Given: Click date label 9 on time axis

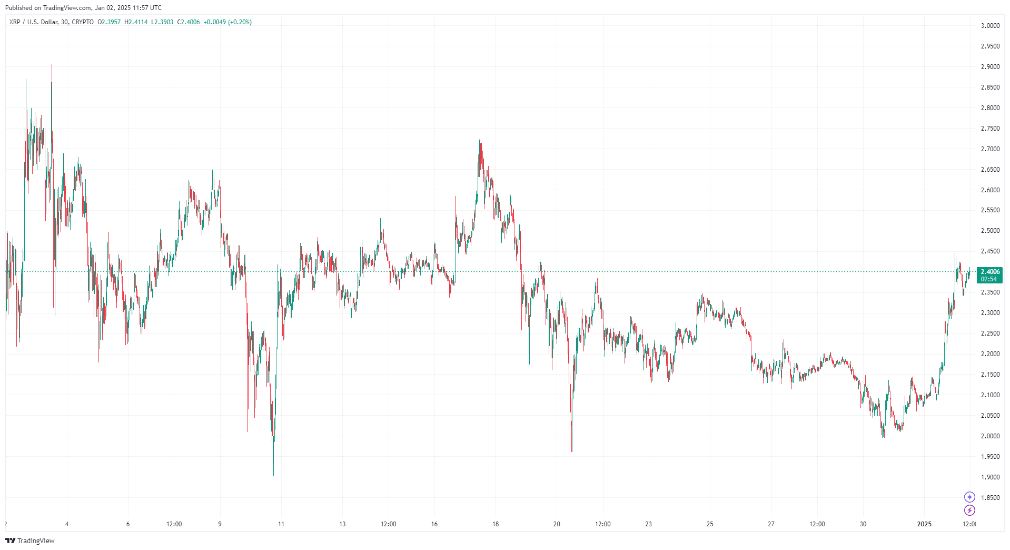Looking at the screenshot, I should [220, 524].
